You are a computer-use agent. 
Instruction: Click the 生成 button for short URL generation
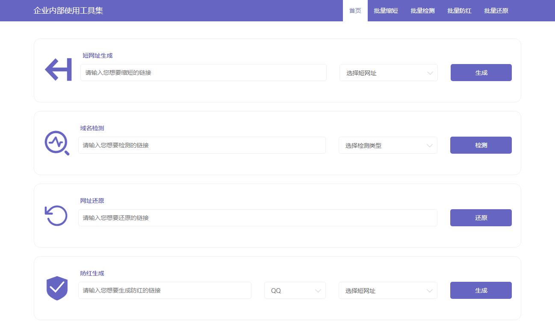[x=481, y=73]
